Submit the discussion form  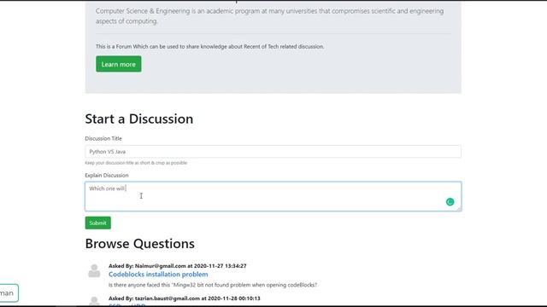click(98, 223)
